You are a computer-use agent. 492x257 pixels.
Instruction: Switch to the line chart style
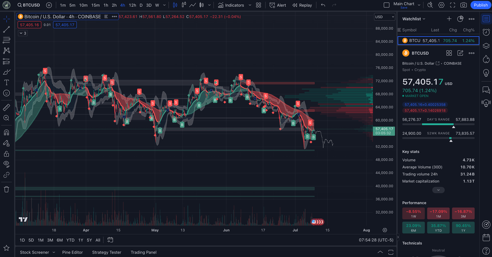click(193, 5)
